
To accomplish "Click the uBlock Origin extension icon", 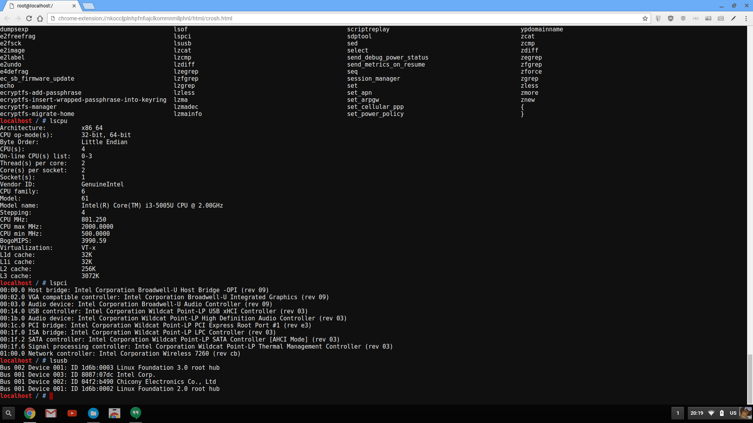I will coord(671,18).
